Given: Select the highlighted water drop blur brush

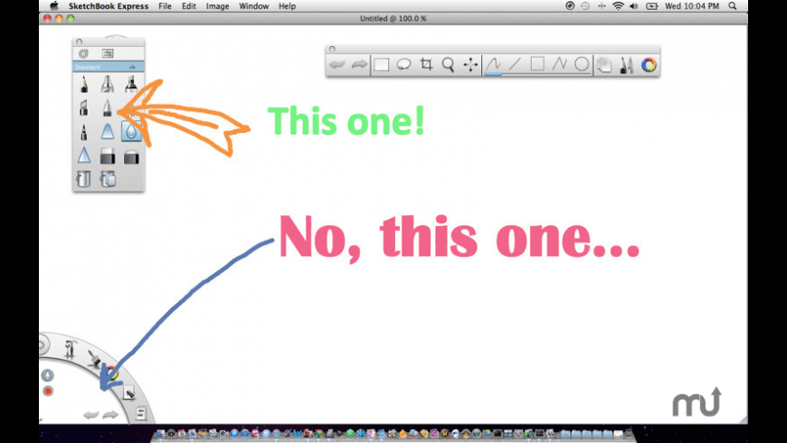Looking at the screenshot, I should coord(131,131).
